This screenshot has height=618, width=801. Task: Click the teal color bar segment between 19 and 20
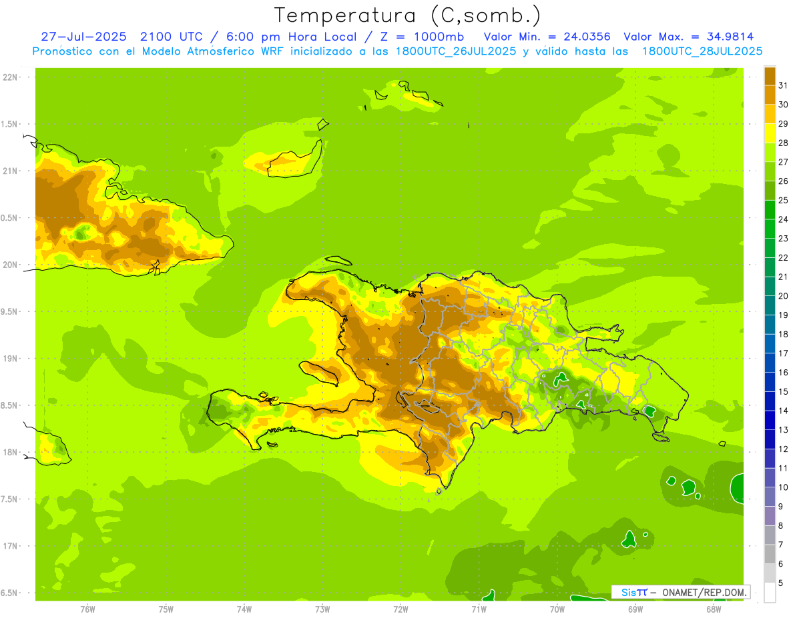pos(770,305)
